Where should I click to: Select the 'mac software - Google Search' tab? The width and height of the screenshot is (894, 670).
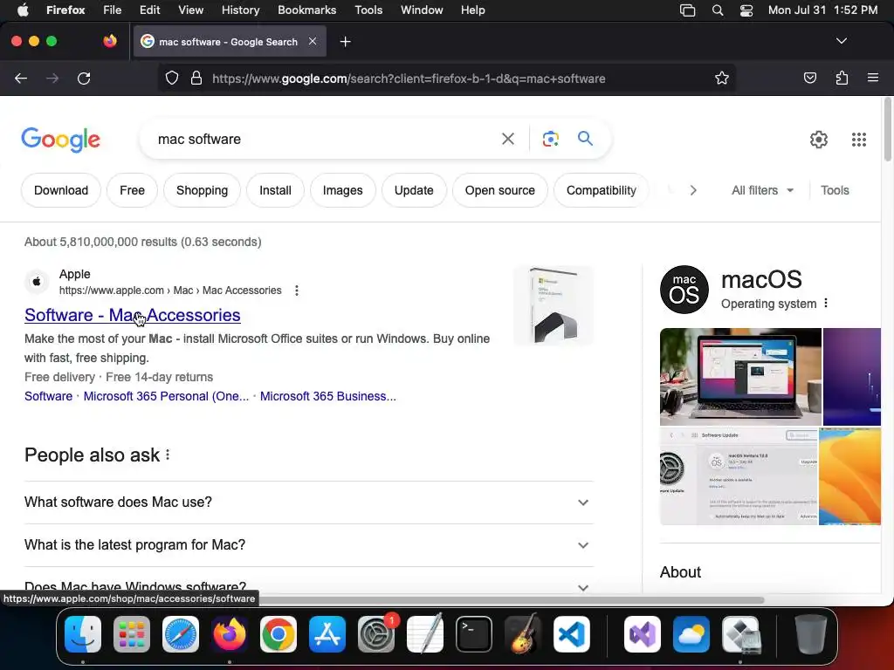click(230, 42)
